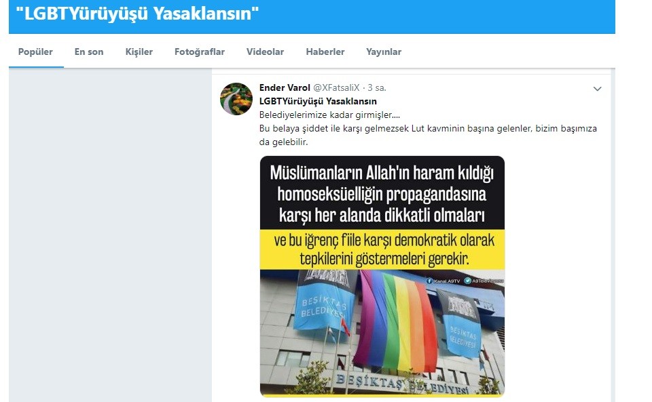
Task: Select the Videolar tab
Action: coord(266,52)
